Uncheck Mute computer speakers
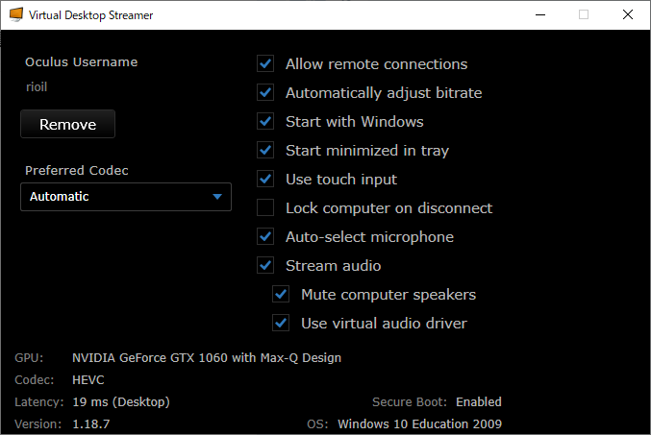The width and height of the screenshot is (651, 435). [281, 295]
